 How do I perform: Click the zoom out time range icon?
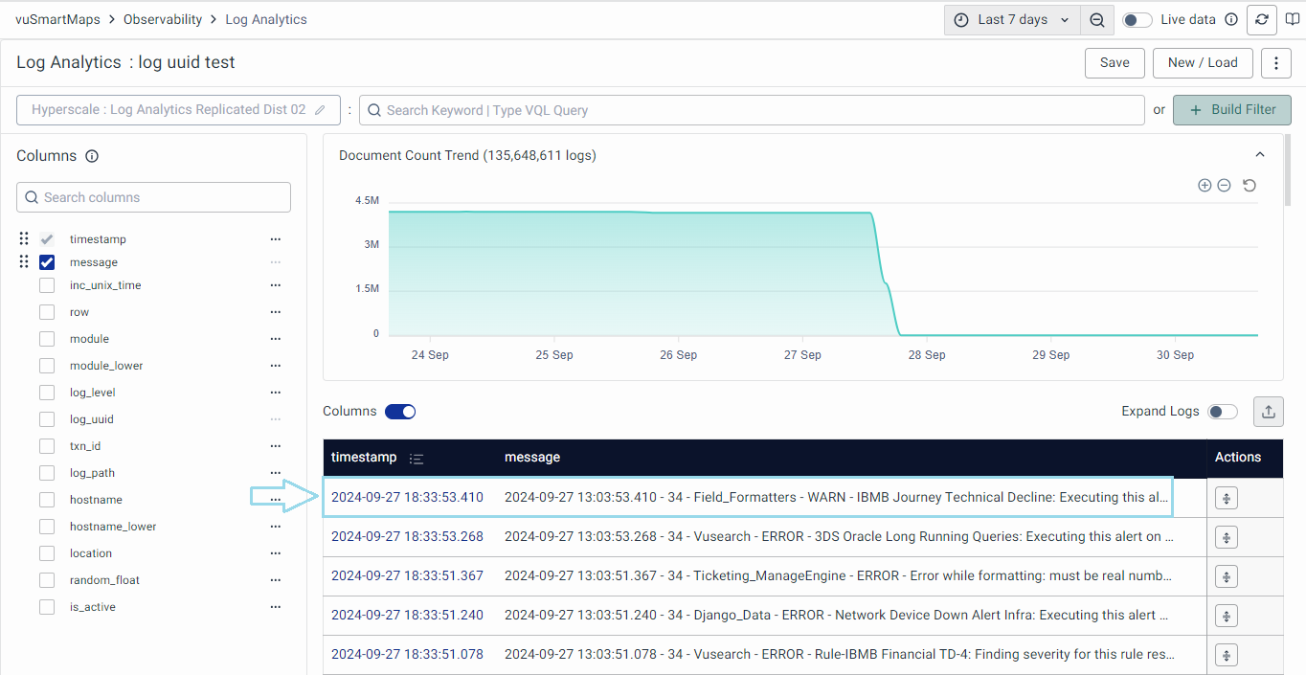(x=1097, y=20)
